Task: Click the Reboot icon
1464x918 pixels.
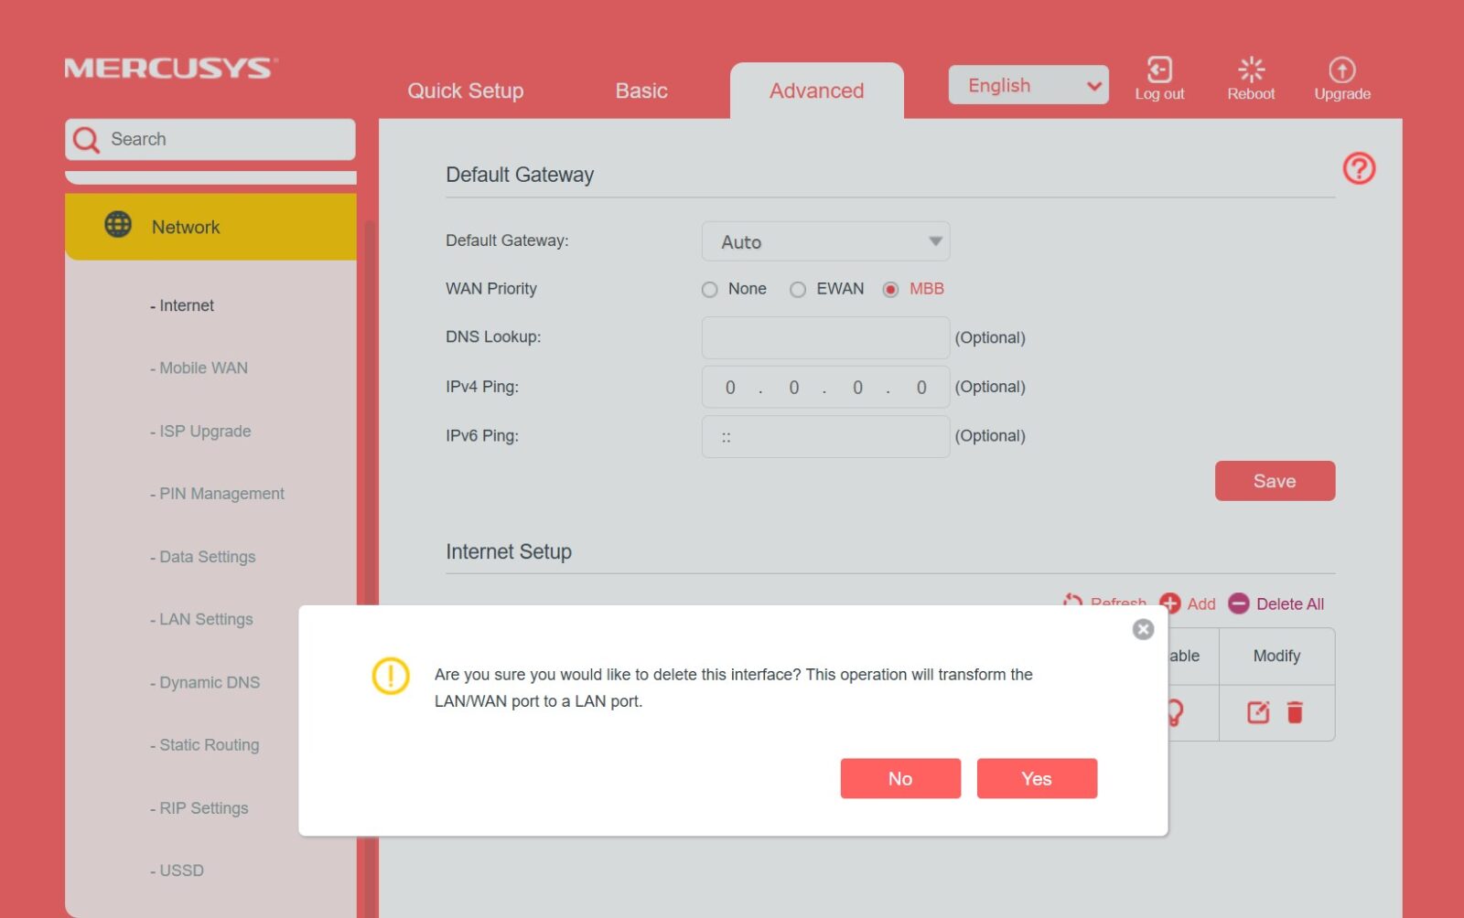Action: click(x=1250, y=70)
